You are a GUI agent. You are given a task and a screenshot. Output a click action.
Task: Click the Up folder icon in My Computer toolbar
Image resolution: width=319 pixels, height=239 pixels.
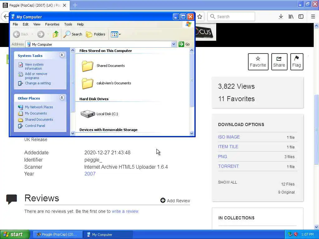click(x=55, y=34)
